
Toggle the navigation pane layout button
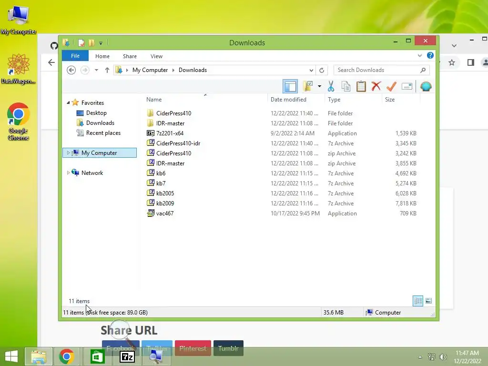click(x=290, y=87)
